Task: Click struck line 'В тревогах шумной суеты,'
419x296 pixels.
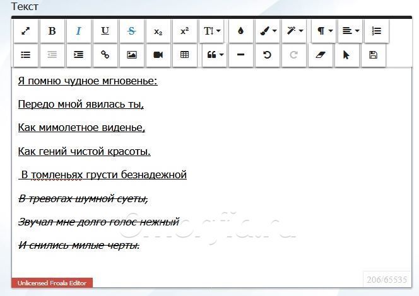Action: pos(83,198)
